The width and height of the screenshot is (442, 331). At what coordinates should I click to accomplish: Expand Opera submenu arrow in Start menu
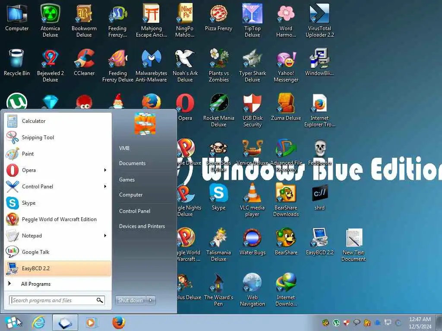(105, 170)
